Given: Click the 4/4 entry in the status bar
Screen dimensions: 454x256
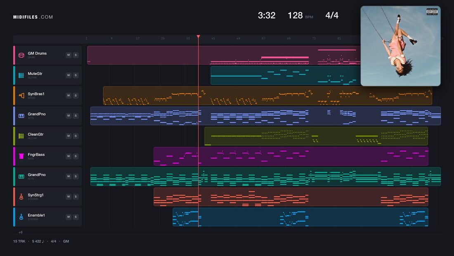Looking at the screenshot, I should tap(54, 241).
